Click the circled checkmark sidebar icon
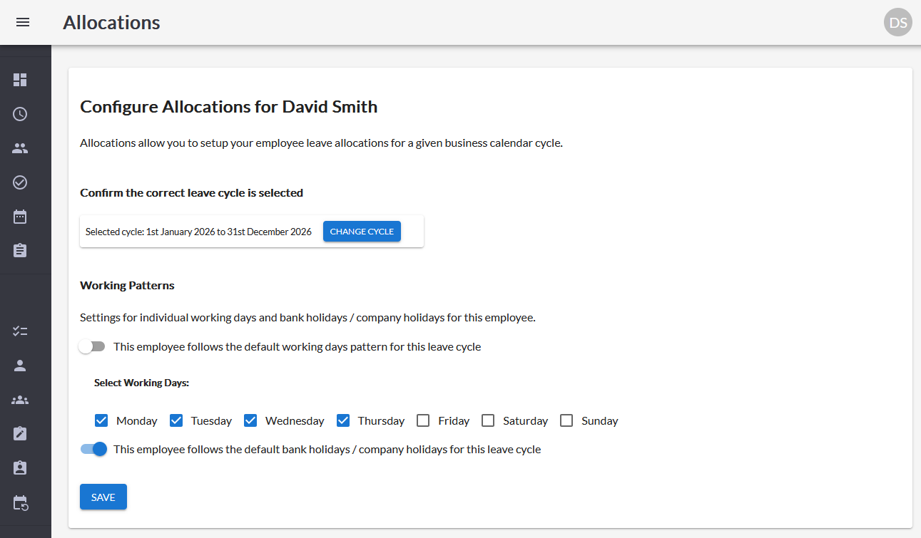 pyautogui.click(x=20, y=182)
